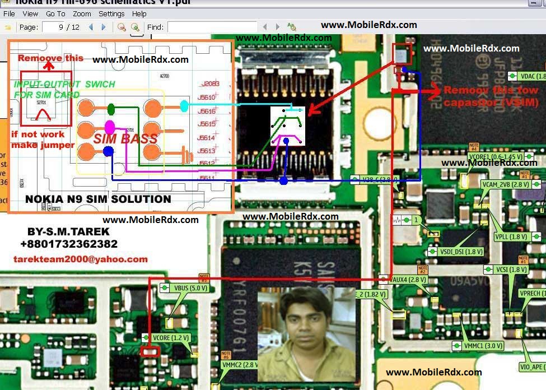Click the zoom in magnifier icon
Viewport: 546px width, 390px height.
tap(135, 27)
